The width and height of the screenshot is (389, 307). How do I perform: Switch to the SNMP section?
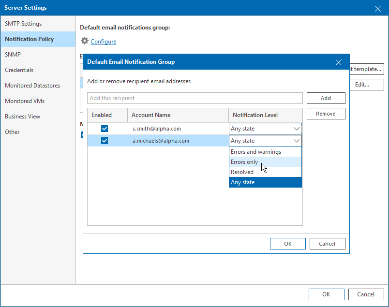pos(13,55)
